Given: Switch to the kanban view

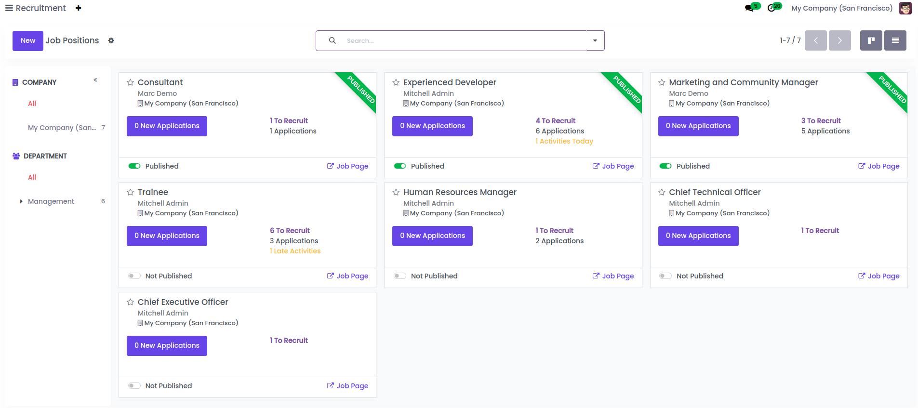Looking at the screenshot, I should [x=871, y=40].
